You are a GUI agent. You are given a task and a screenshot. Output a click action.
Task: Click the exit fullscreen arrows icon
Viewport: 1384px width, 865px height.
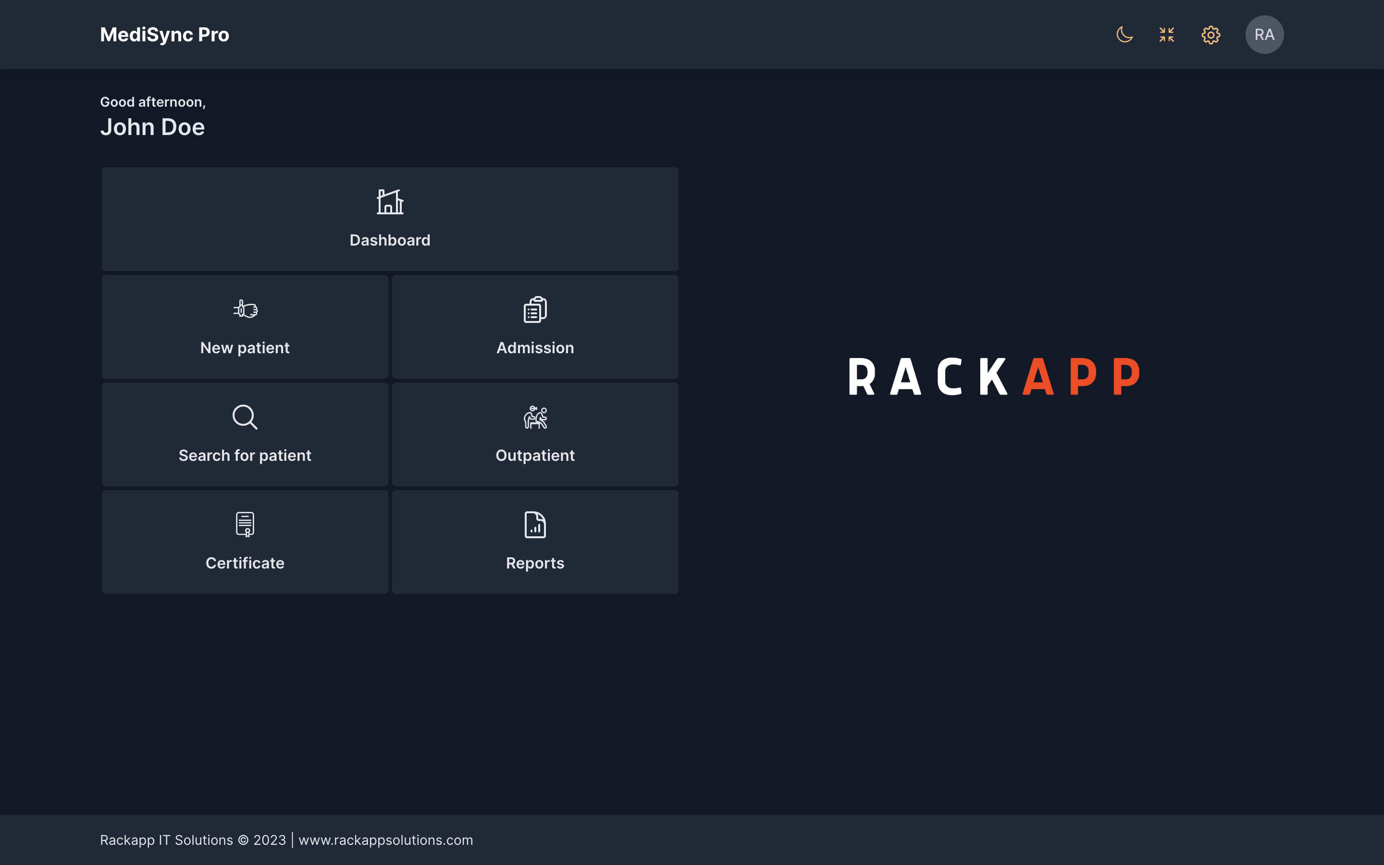tap(1167, 35)
